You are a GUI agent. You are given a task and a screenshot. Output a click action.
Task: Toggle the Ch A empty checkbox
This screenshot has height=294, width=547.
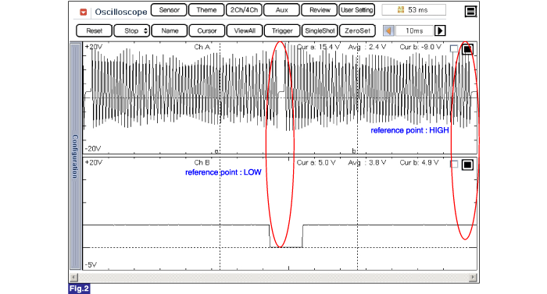[x=454, y=48]
